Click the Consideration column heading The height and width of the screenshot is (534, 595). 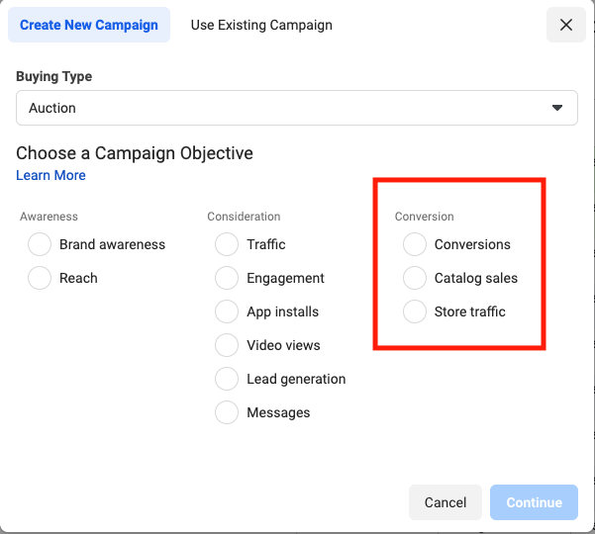244,217
